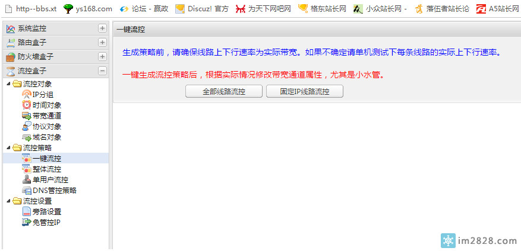Image resolution: width=521 pixels, height=251 pixels.
Task: Open the http--bbs.xt bookmark
Action: click(x=31, y=9)
